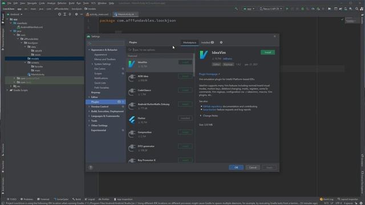This screenshot has height=205, width=365.
Task: Click the help question mark in the Settings dialog
Action: (91, 167)
